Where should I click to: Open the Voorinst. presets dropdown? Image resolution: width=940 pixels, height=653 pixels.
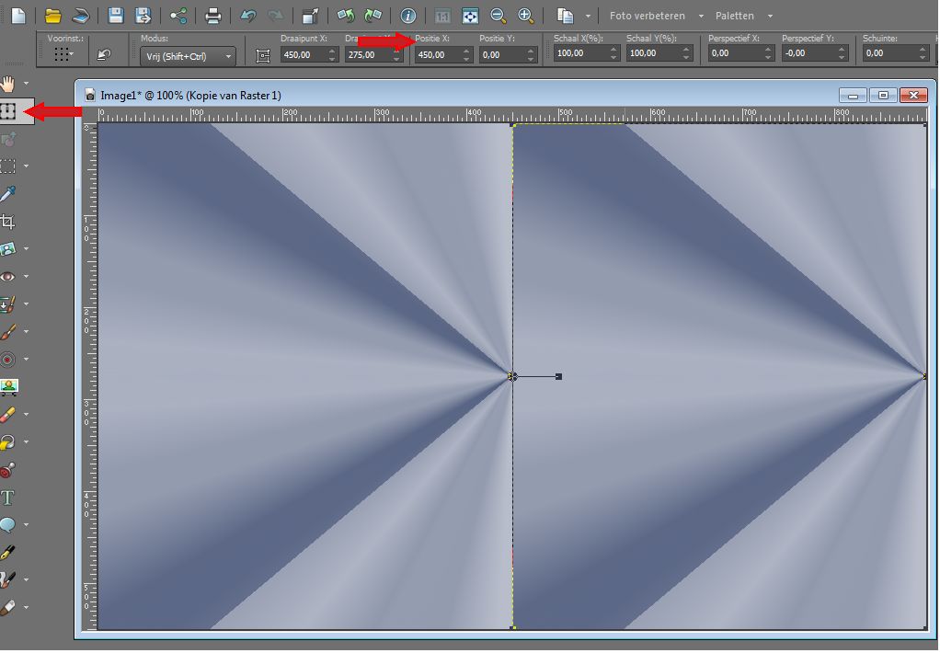(x=63, y=55)
